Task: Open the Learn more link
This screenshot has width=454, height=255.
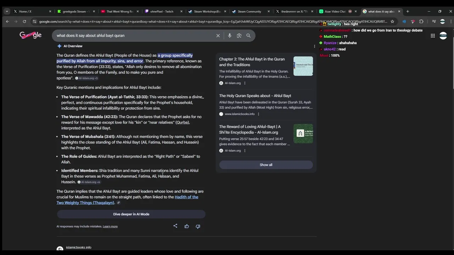Action: (x=110, y=226)
